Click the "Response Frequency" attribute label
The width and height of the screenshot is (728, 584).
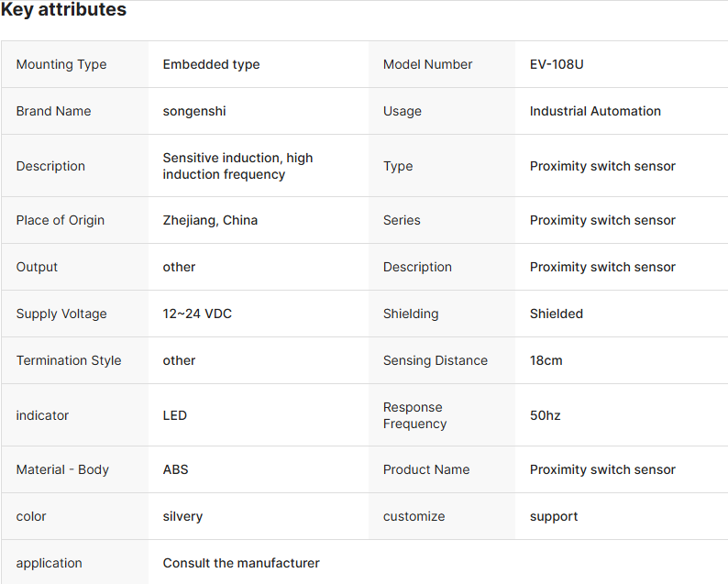(x=414, y=415)
